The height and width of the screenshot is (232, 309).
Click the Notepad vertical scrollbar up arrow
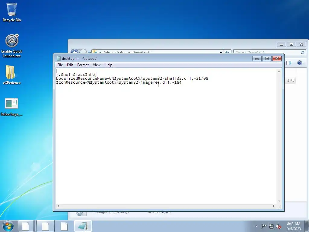point(279,71)
